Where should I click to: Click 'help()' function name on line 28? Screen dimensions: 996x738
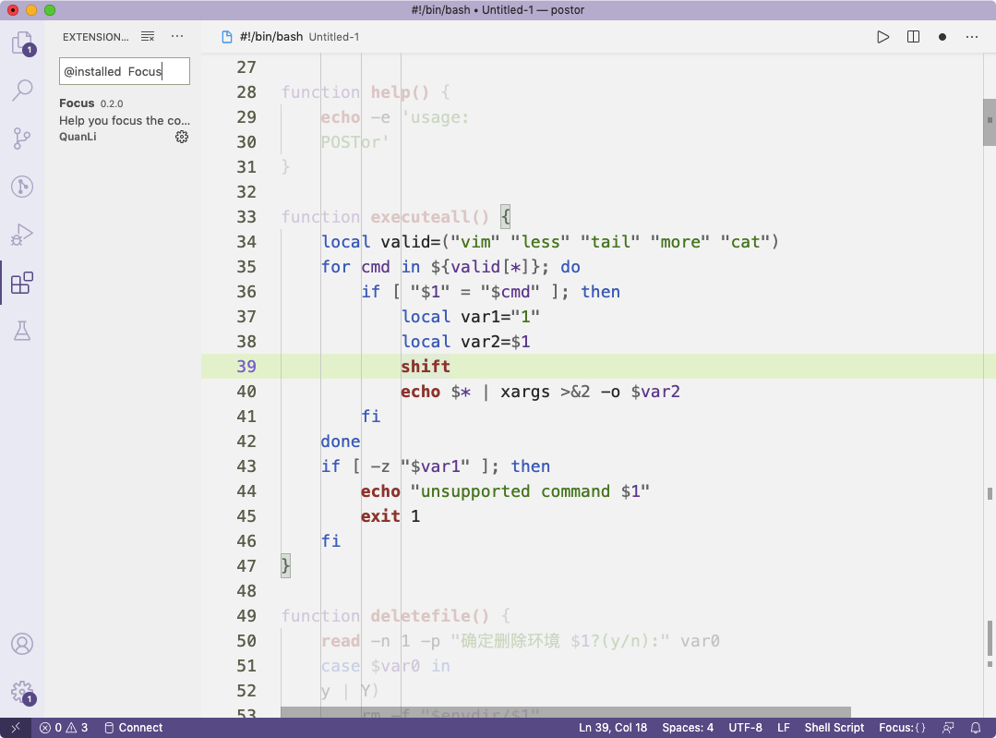coord(401,92)
